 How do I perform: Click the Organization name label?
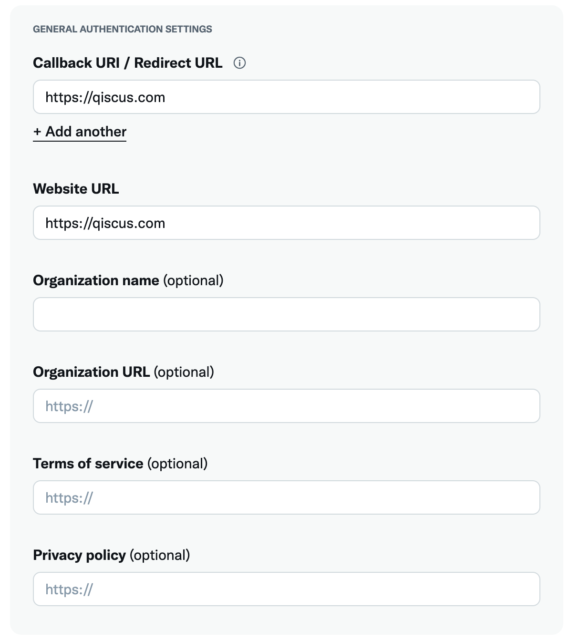[96, 280]
